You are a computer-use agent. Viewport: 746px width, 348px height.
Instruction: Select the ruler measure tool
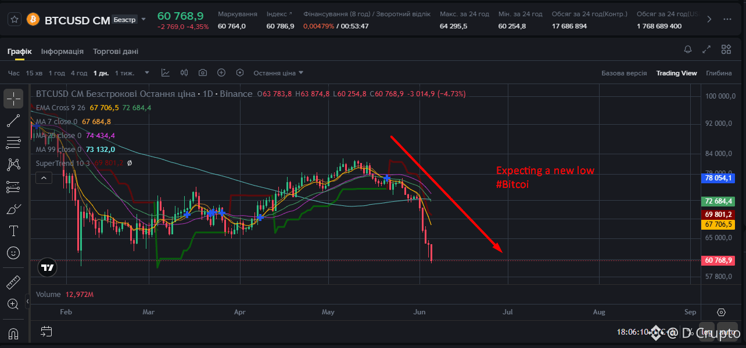(x=13, y=282)
